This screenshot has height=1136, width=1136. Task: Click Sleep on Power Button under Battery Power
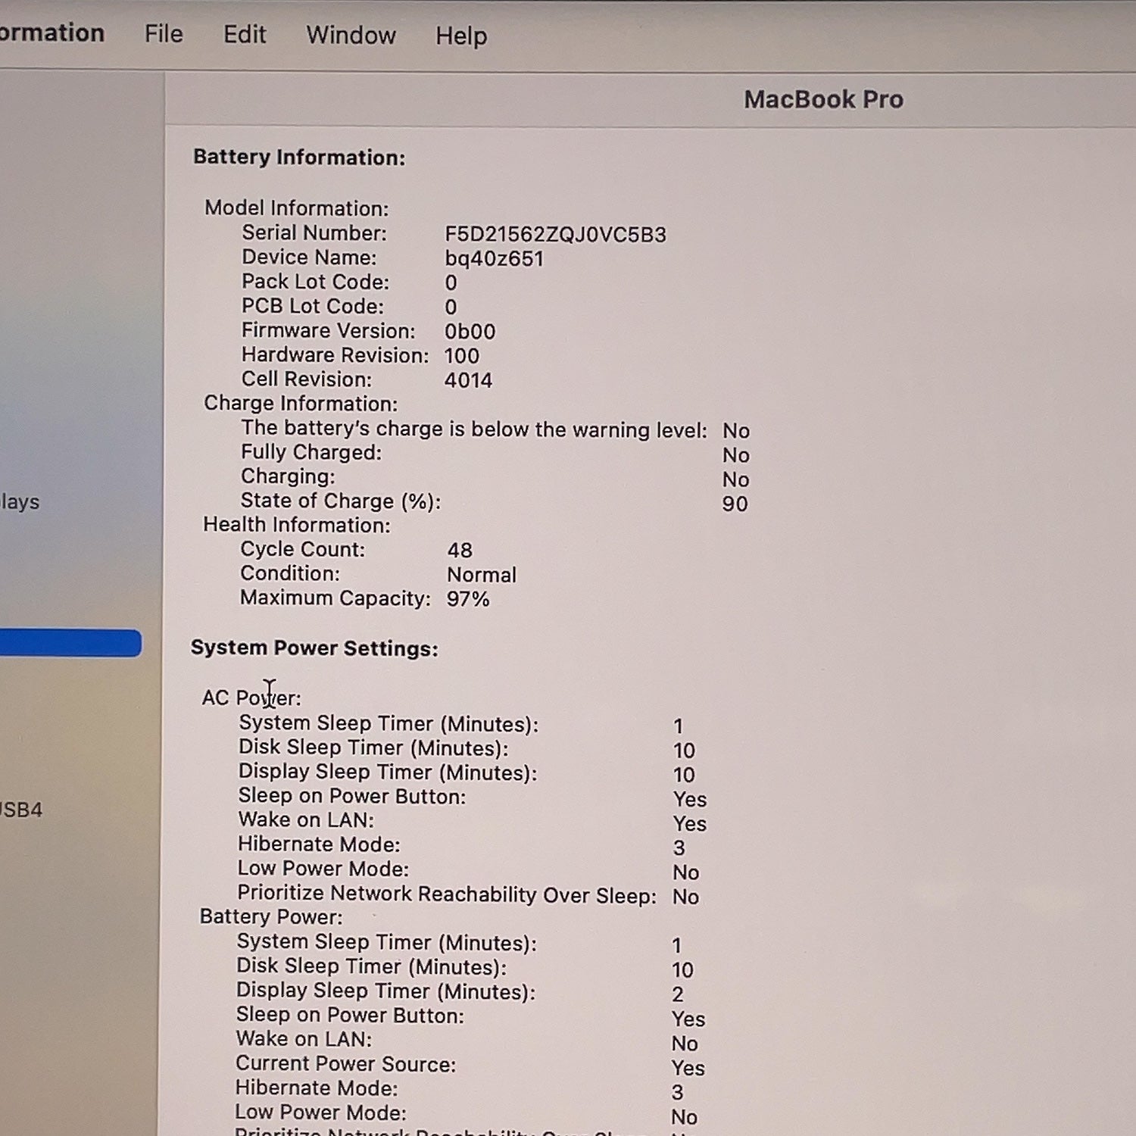350,1016
